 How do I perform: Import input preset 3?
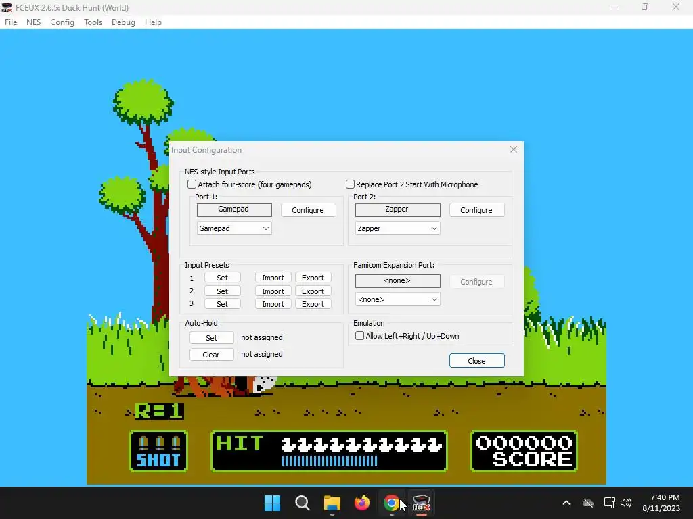pyautogui.click(x=273, y=303)
